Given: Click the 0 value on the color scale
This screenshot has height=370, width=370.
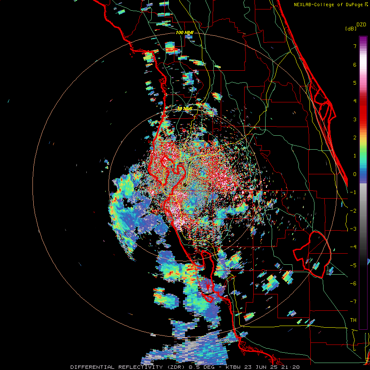Looking at the screenshot, I should [x=355, y=174].
